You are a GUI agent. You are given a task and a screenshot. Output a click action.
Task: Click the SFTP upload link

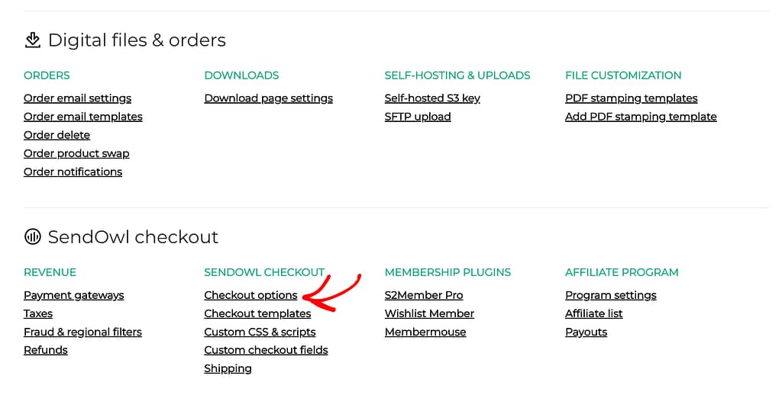pos(418,117)
